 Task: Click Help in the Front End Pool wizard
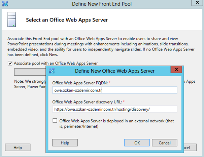coord(18,147)
